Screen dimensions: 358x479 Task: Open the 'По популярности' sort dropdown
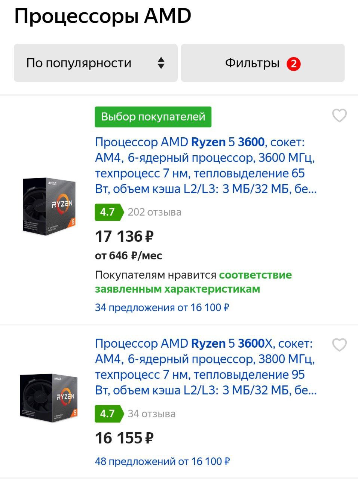click(x=95, y=63)
